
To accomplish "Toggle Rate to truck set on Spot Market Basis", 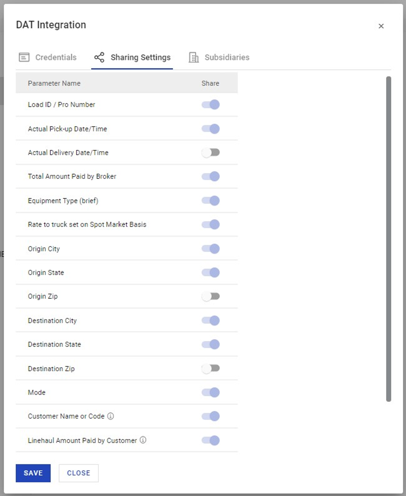I will [x=210, y=224].
